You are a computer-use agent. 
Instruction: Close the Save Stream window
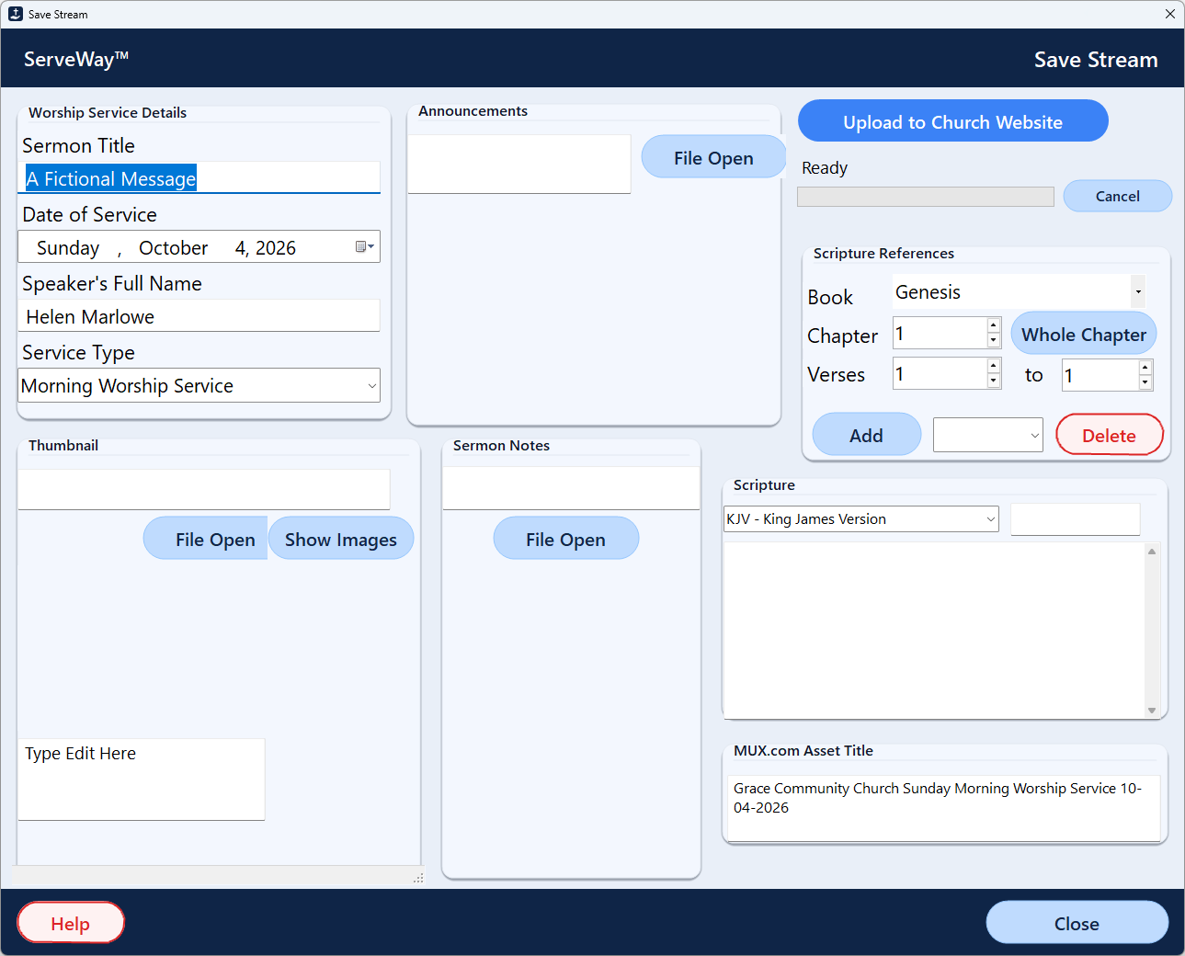point(1169,14)
